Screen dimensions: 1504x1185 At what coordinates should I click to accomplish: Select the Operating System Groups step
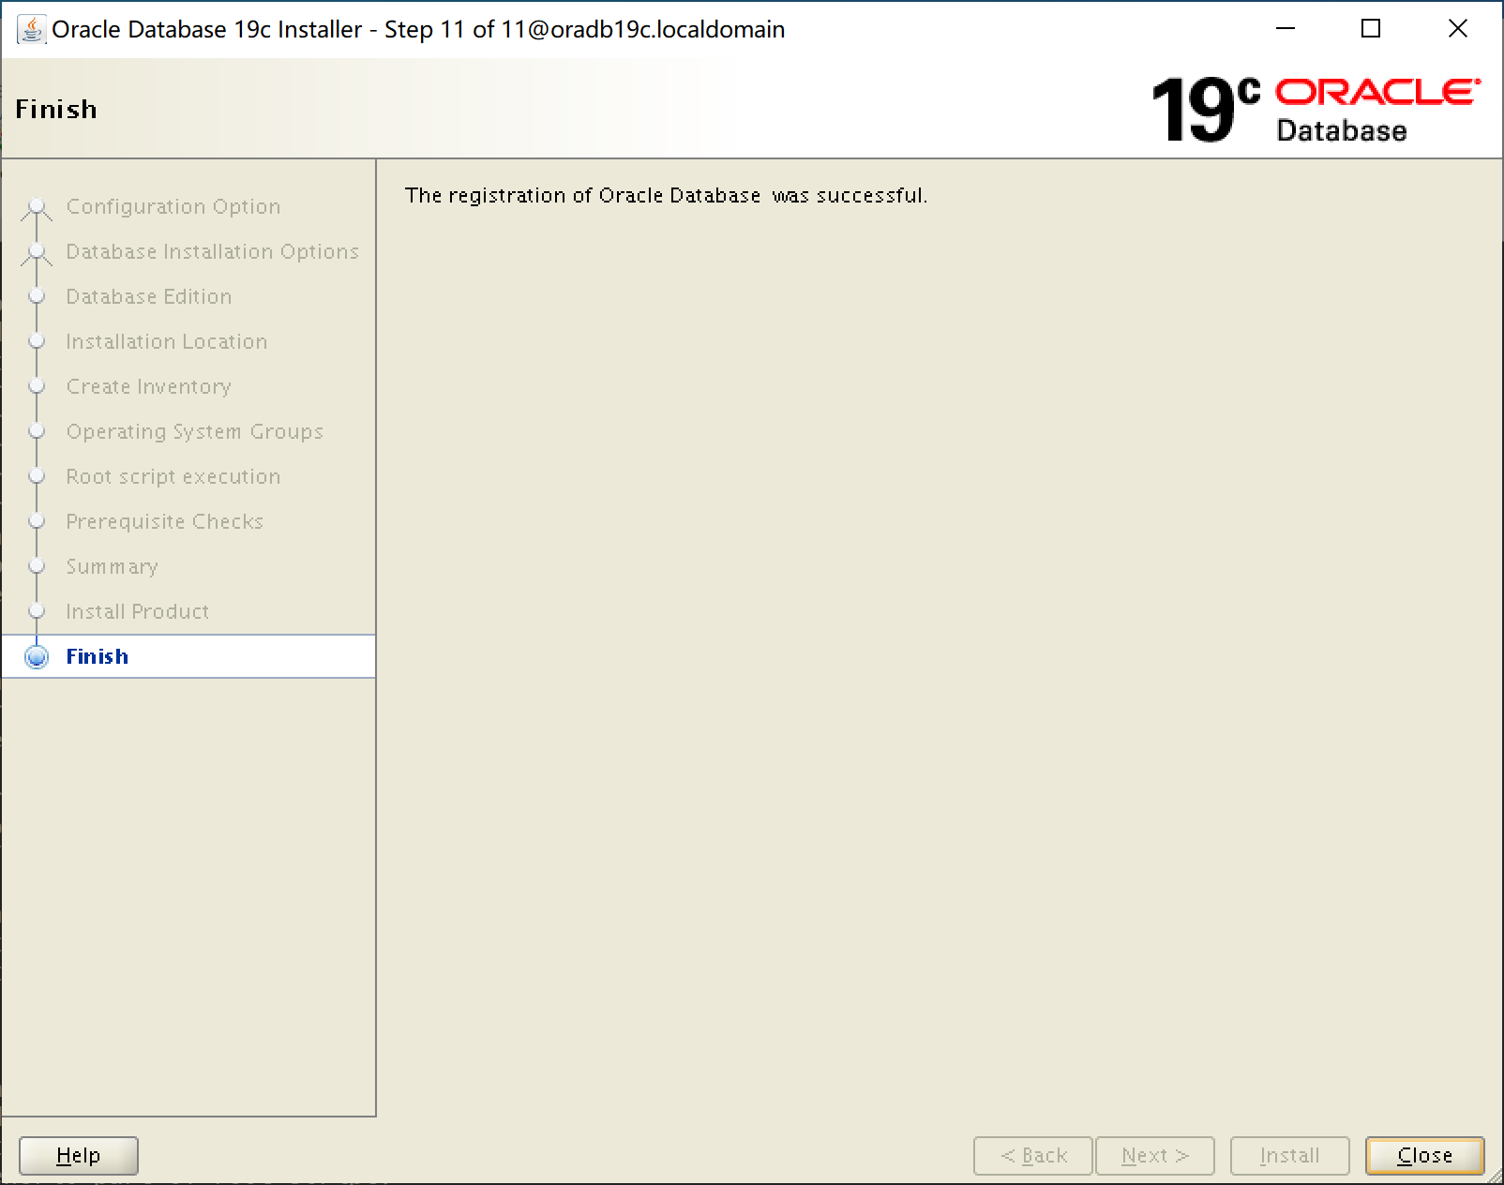195,431
